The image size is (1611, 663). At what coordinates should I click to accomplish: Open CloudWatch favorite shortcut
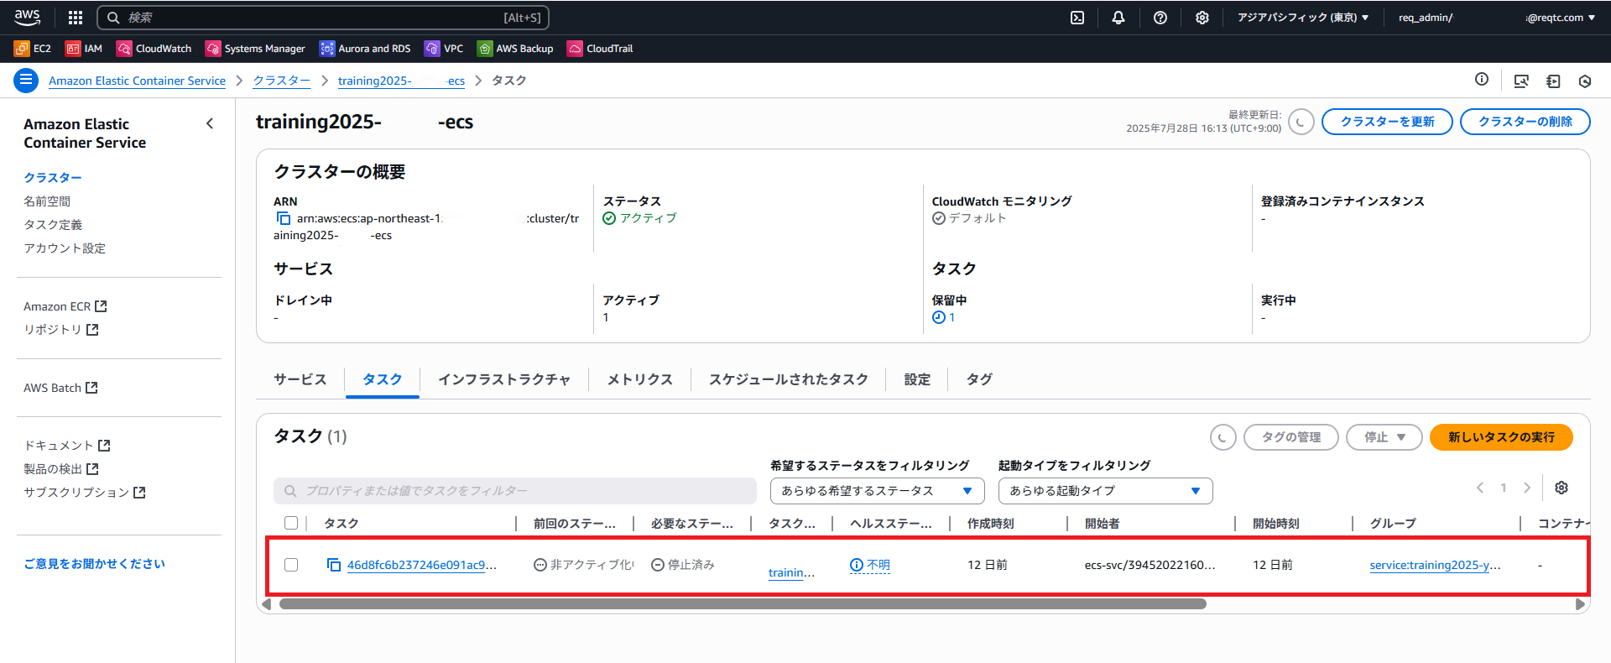pyautogui.click(x=154, y=49)
